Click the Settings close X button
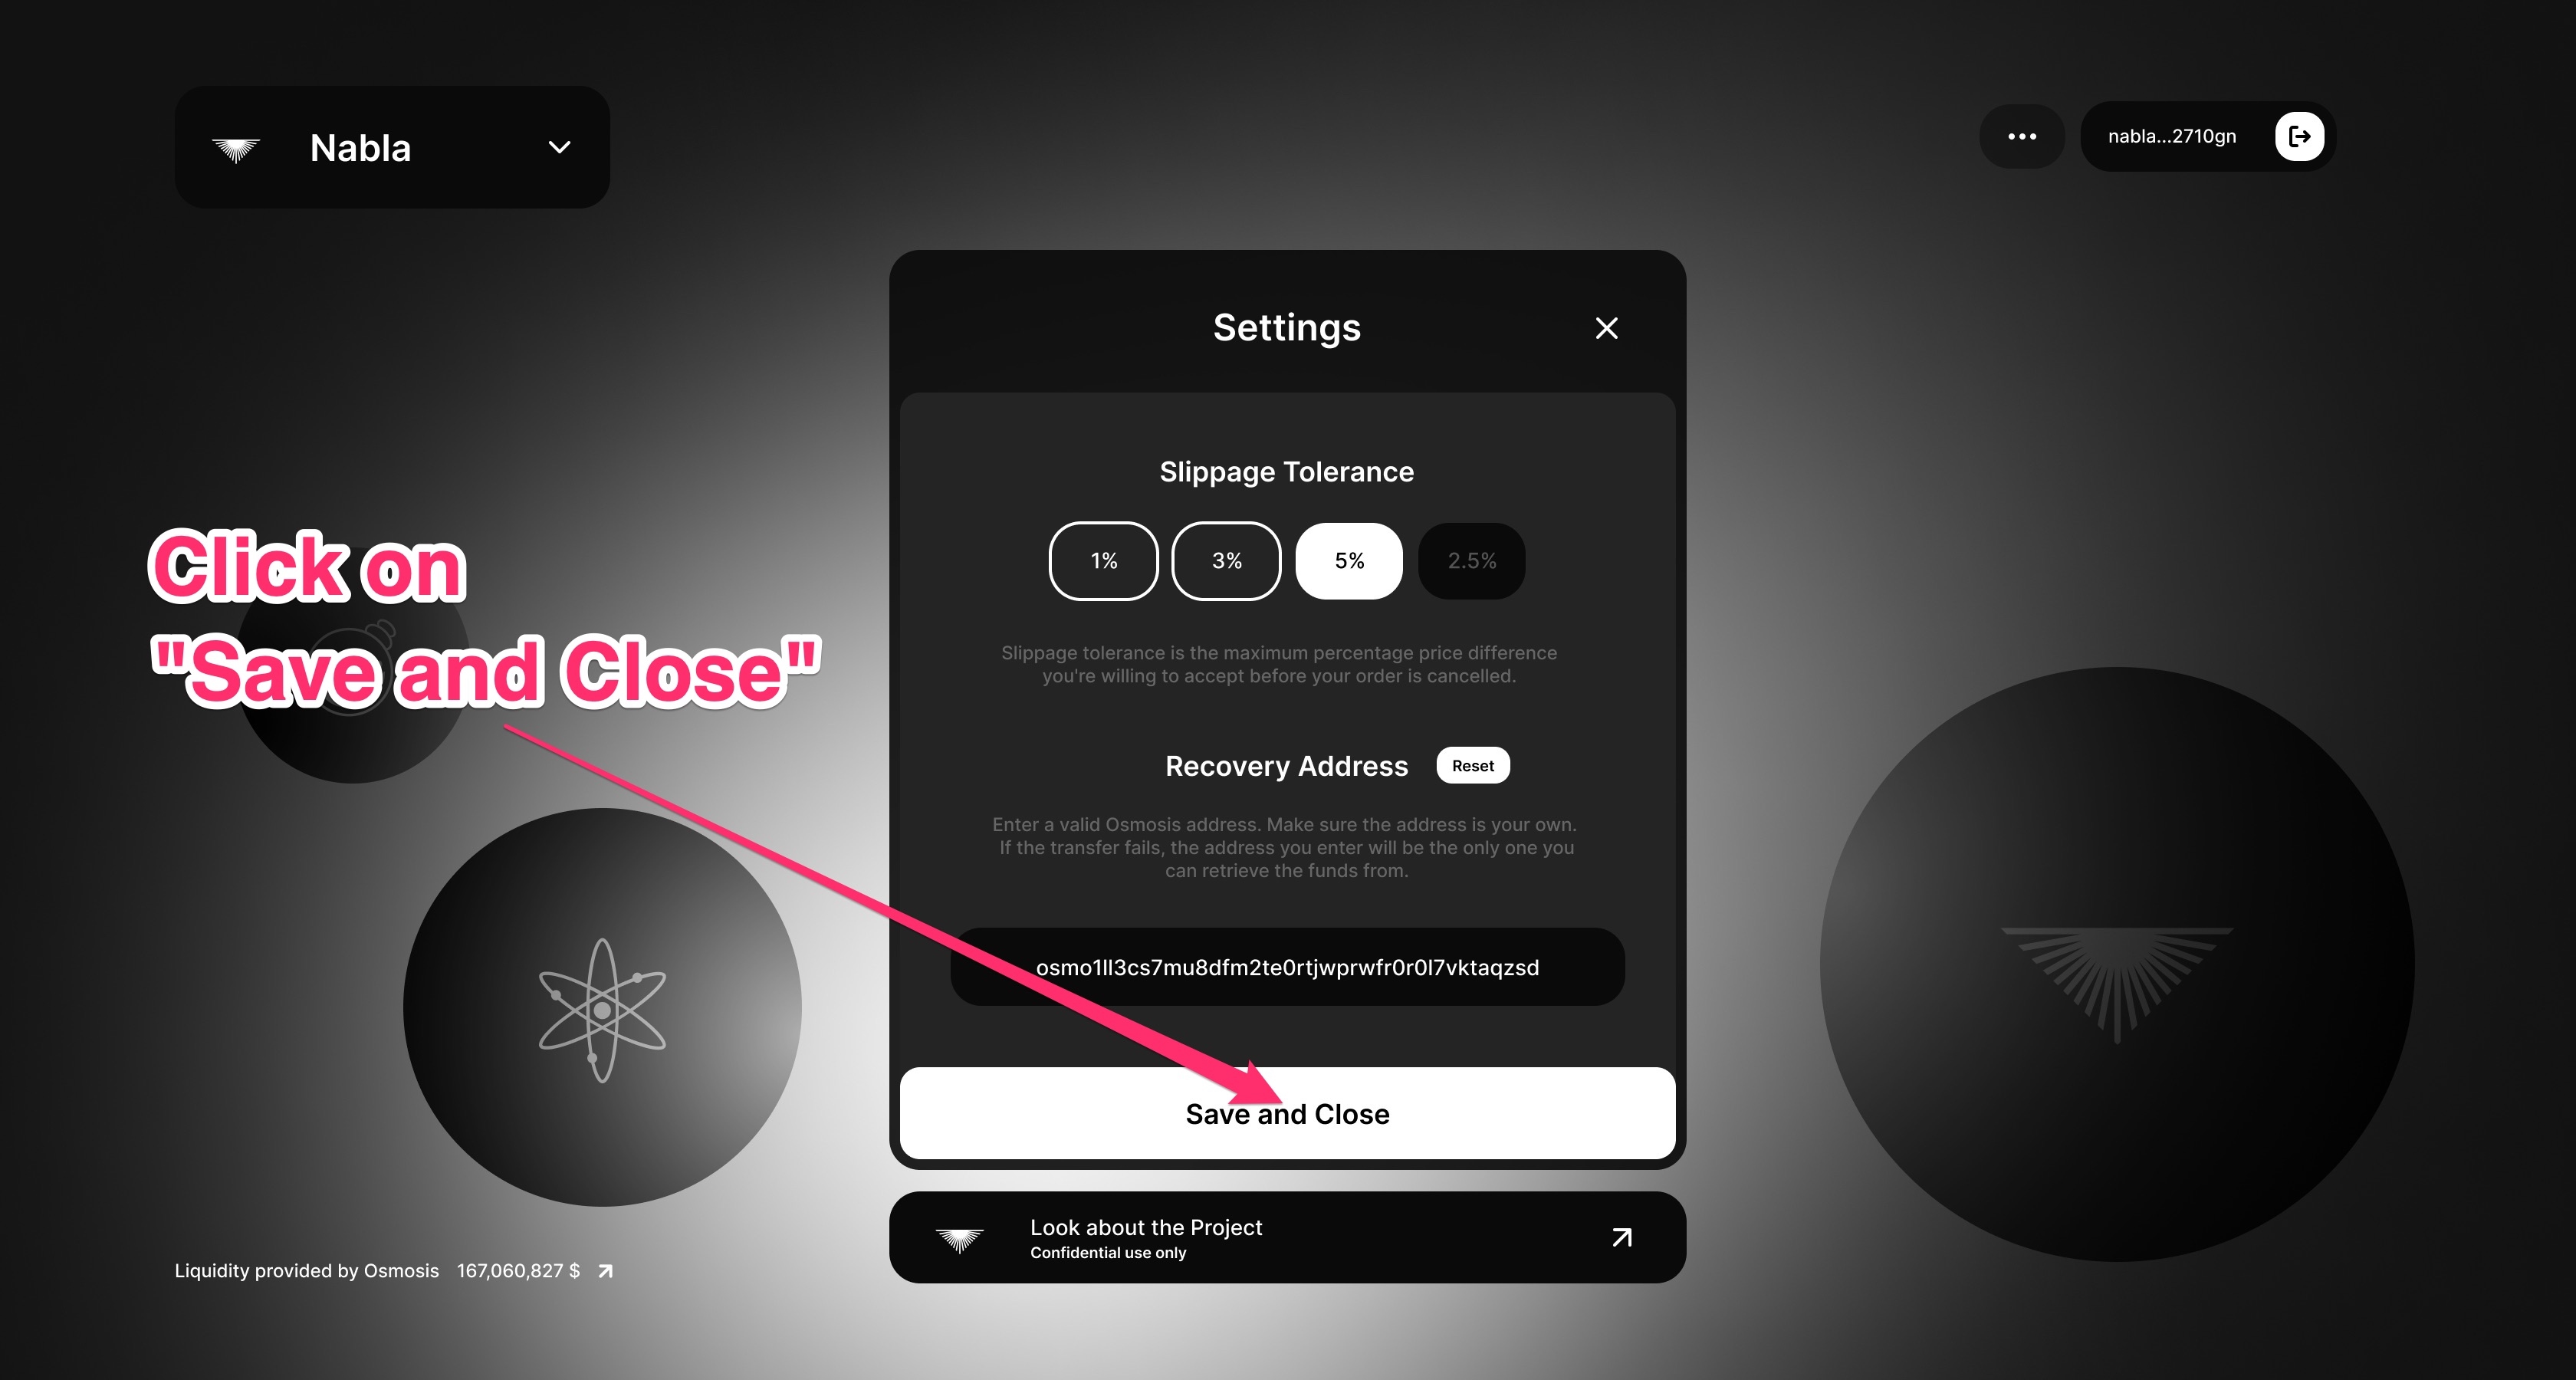Image resolution: width=2576 pixels, height=1380 pixels. 1607,327
